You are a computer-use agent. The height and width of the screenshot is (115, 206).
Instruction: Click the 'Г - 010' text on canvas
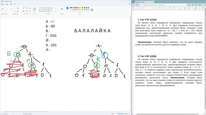pos(51,35)
